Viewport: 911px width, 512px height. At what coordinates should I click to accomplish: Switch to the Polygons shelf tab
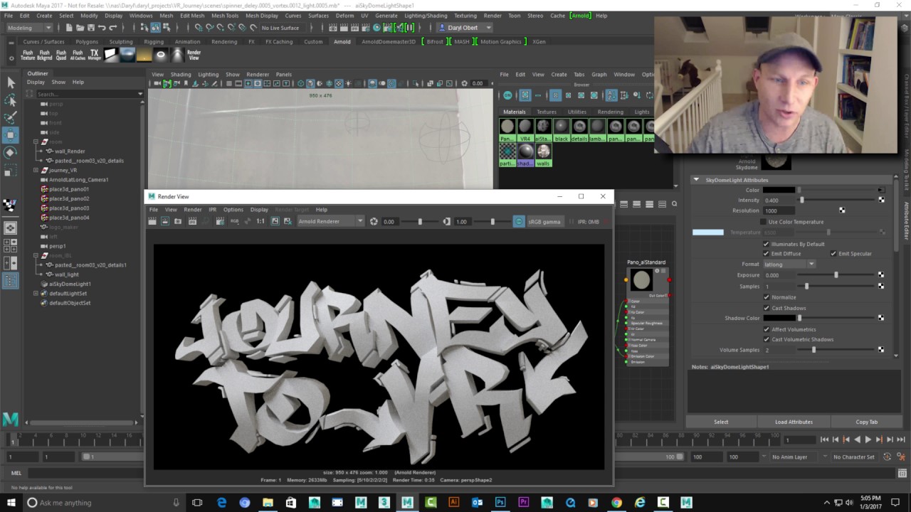(87, 41)
